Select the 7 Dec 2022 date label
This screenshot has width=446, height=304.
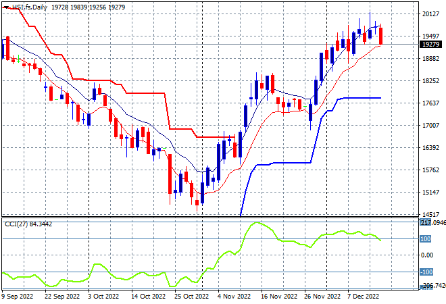(x=363, y=297)
